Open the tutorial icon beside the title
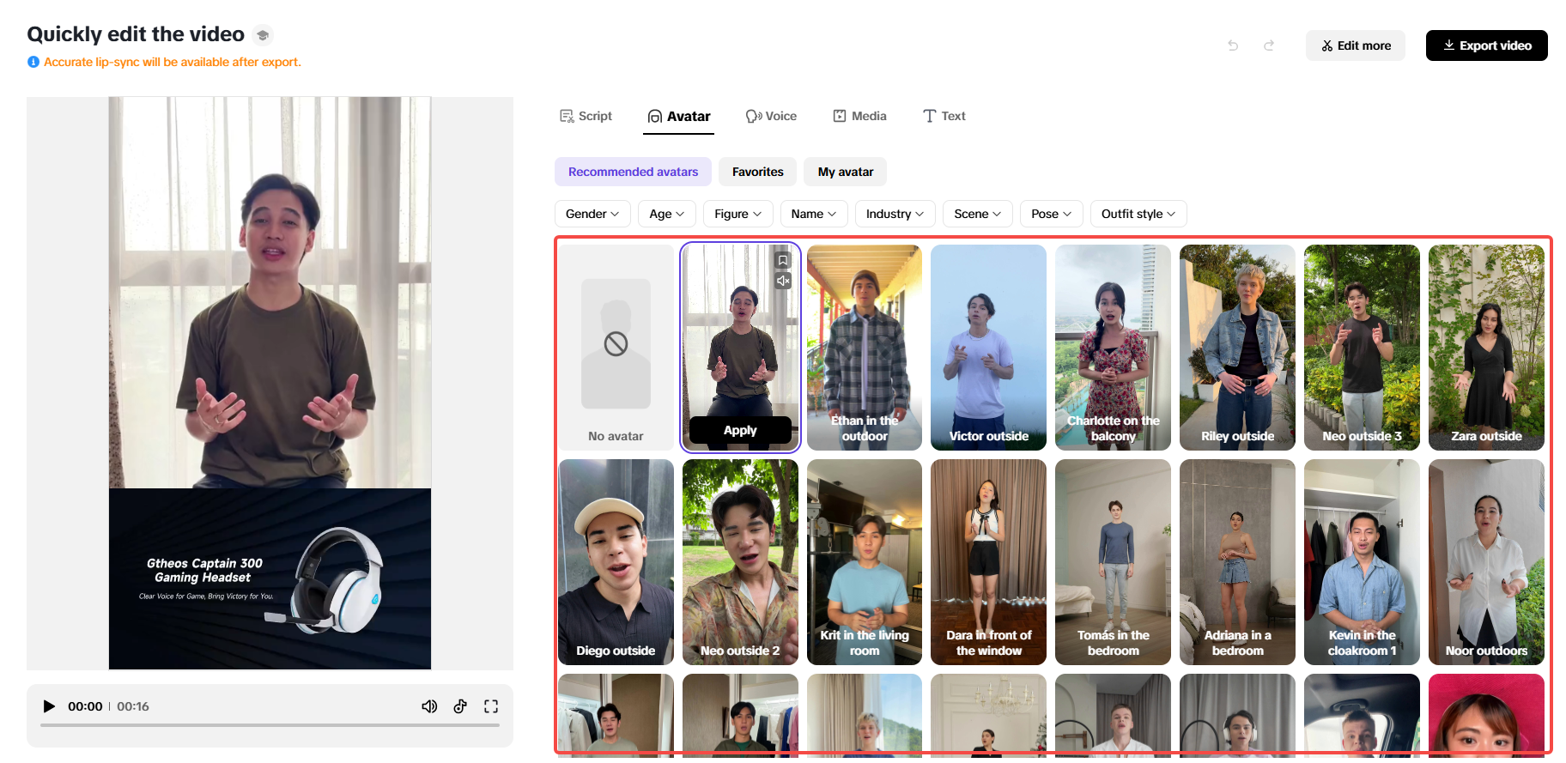 coord(264,35)
